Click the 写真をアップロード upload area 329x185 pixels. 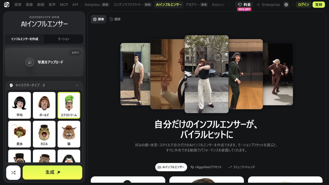click(44, 62)
